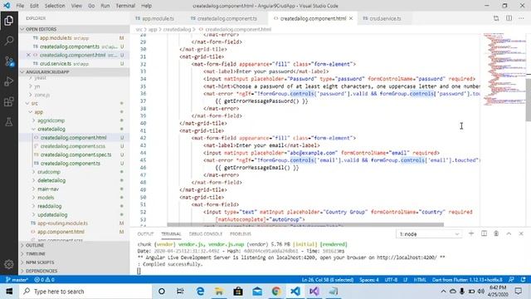Open createdailog.component.scss in explorer
Screen dimensions: 531x299
pyautogui.click(x=74, y=146)
